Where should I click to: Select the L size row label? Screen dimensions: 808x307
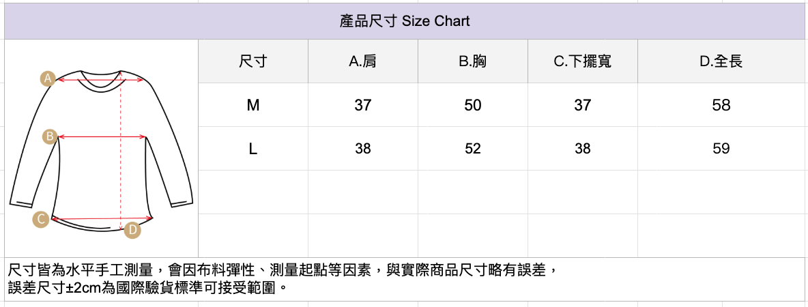pyautogui.click(x=253, y=149)
